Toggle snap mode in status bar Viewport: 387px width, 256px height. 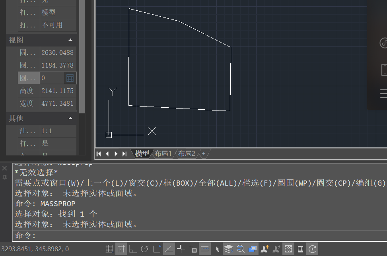click(121, 249)
